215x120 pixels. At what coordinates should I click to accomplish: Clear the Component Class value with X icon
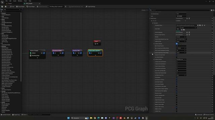(205, 25)
